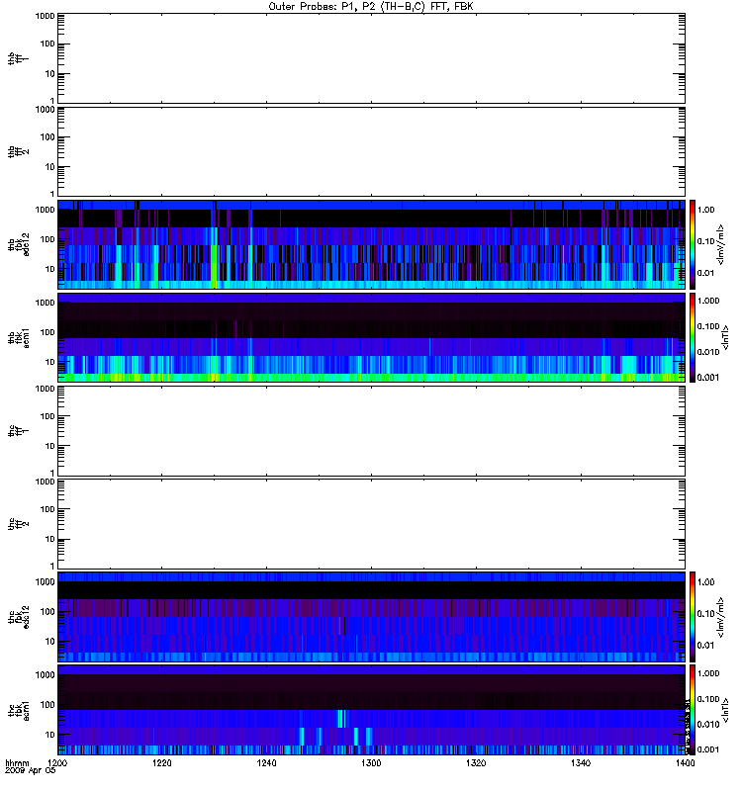
Task: Click the thb fbk edc12 spectrogram panel
Action: [x=371, y=244]
